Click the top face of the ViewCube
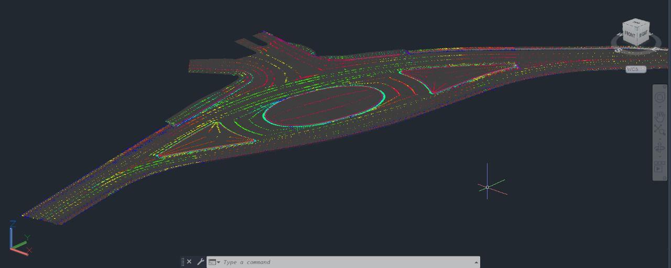 pos(636,23)
